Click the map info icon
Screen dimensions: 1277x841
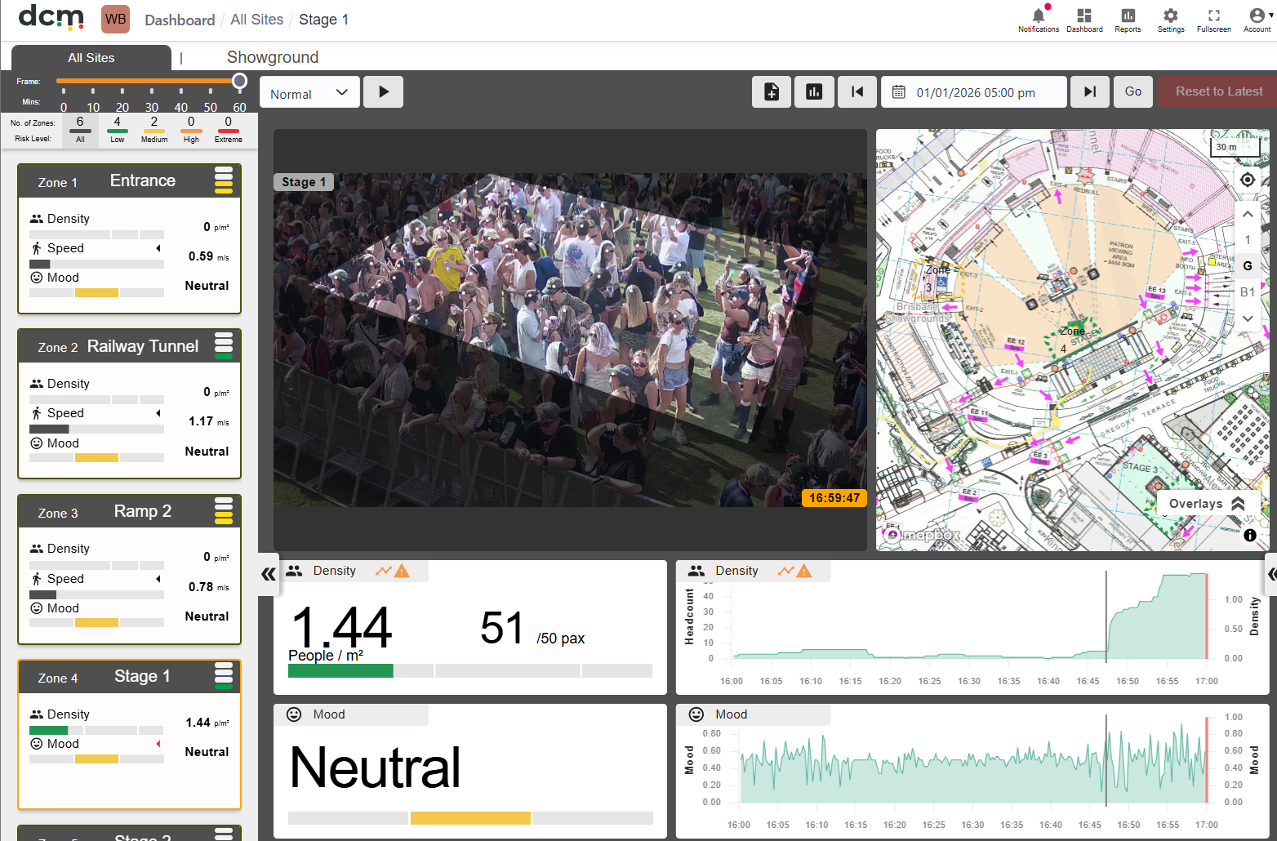click(1250, 536)
